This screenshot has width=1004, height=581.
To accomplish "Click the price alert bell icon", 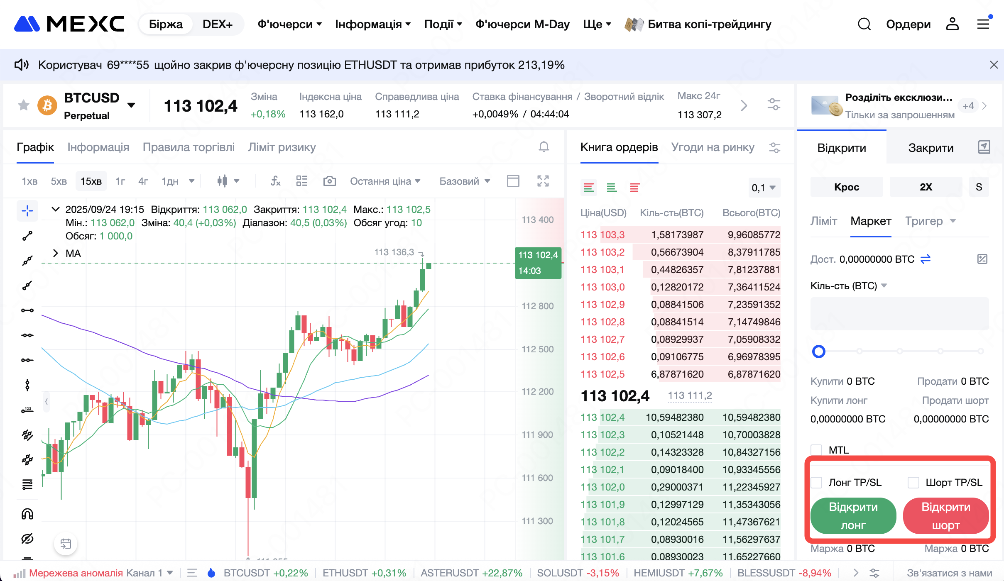I will (x=544, y=147).
